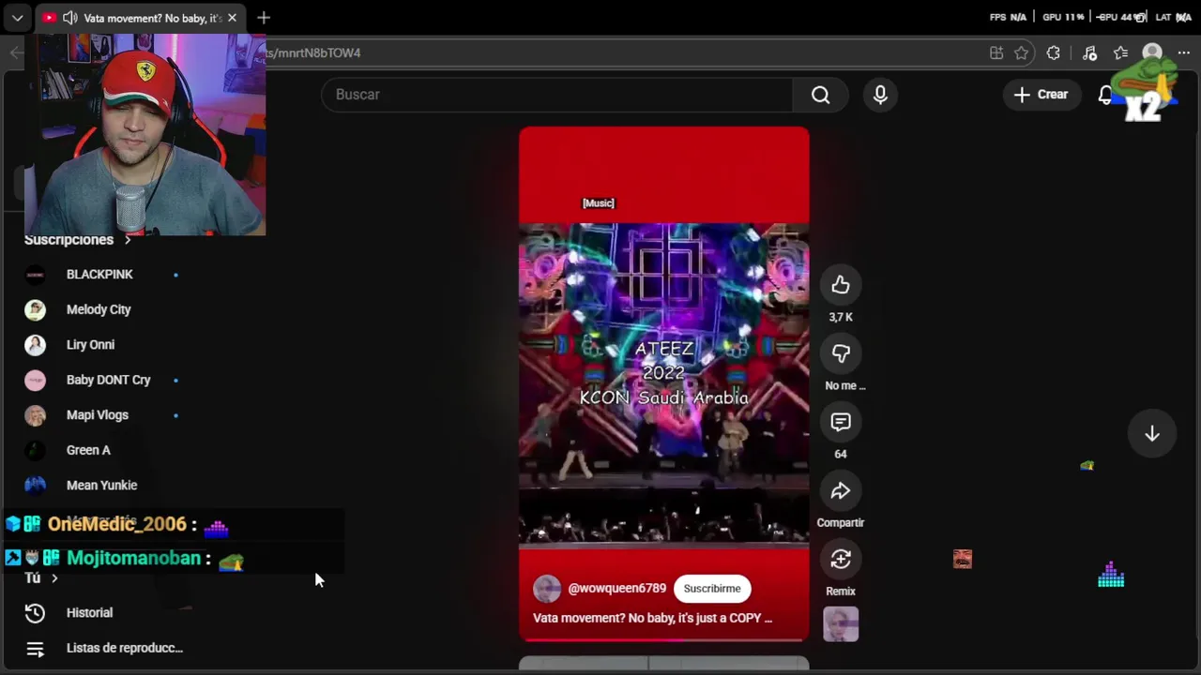The height and width of the screenshot is (675, 1201).
Task: Open @wowqueen6789 channel link
Action: (617, 589)
